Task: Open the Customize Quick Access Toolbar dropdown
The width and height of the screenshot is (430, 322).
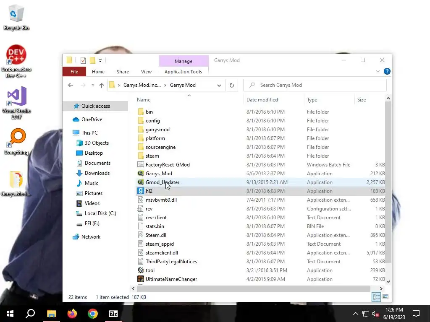Action: (x=100, y=60)
